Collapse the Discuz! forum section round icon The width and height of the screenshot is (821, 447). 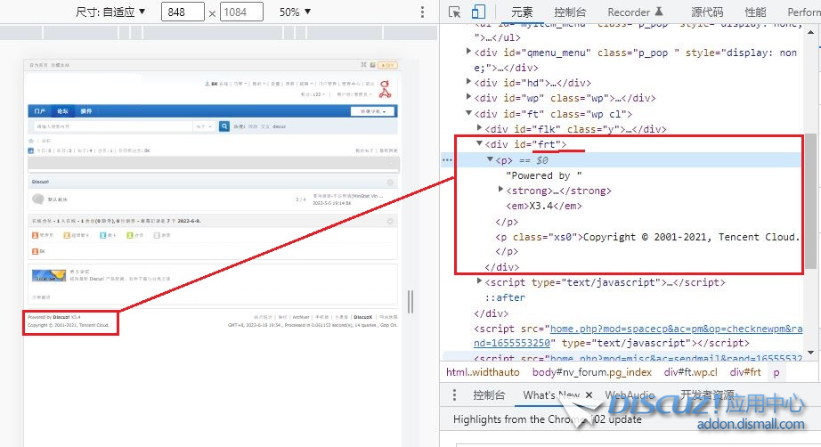(x=390, y=183)
